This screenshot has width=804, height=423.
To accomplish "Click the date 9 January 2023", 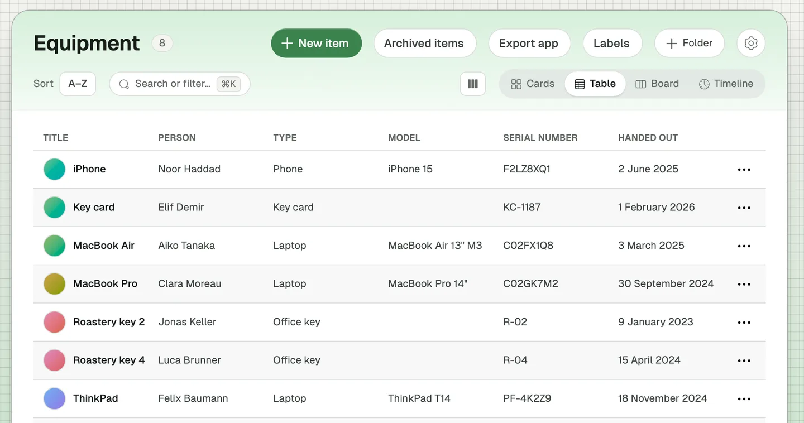I will pos(655,322).
